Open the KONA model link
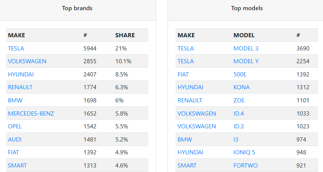 (241, 87)
